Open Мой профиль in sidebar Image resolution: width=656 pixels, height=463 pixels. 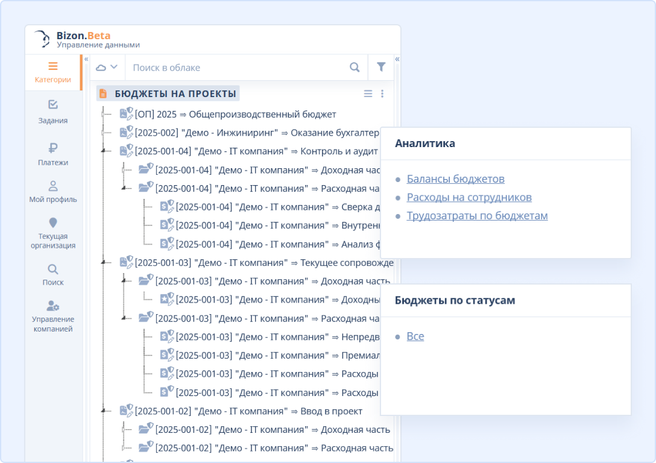pos(52,192)
